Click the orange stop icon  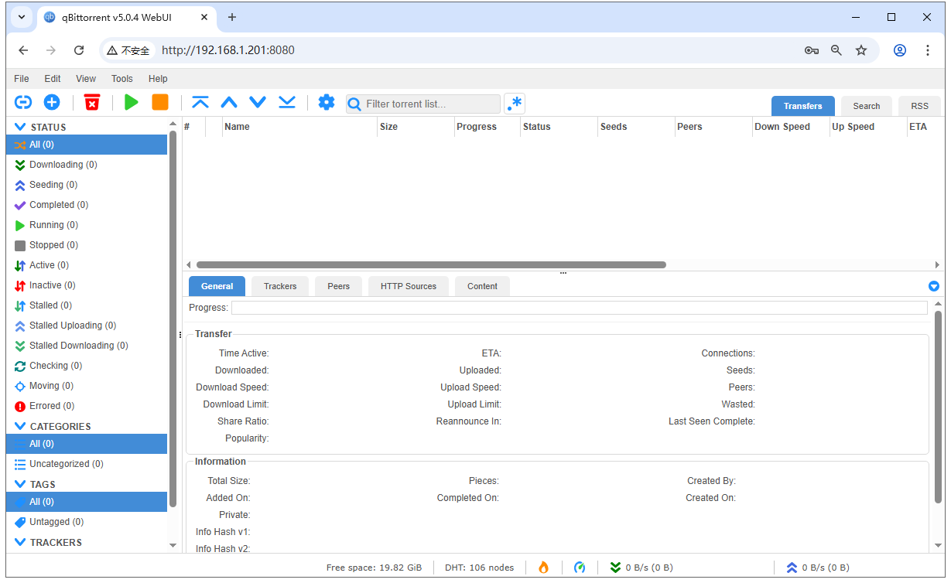point(160,102)
